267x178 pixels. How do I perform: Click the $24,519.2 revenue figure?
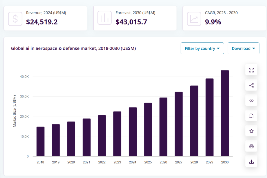[42, 22]
